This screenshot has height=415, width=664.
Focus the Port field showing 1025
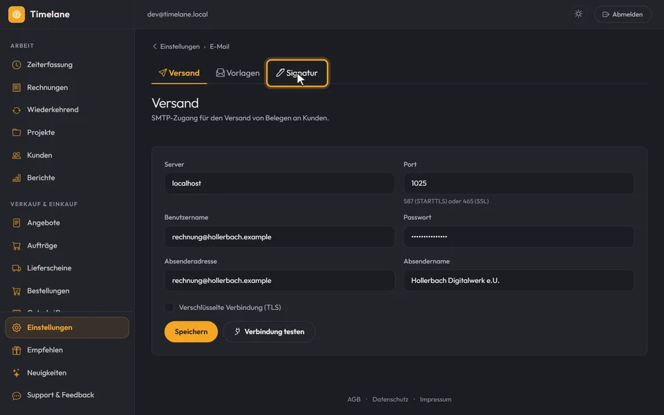[x=519, y=183]
